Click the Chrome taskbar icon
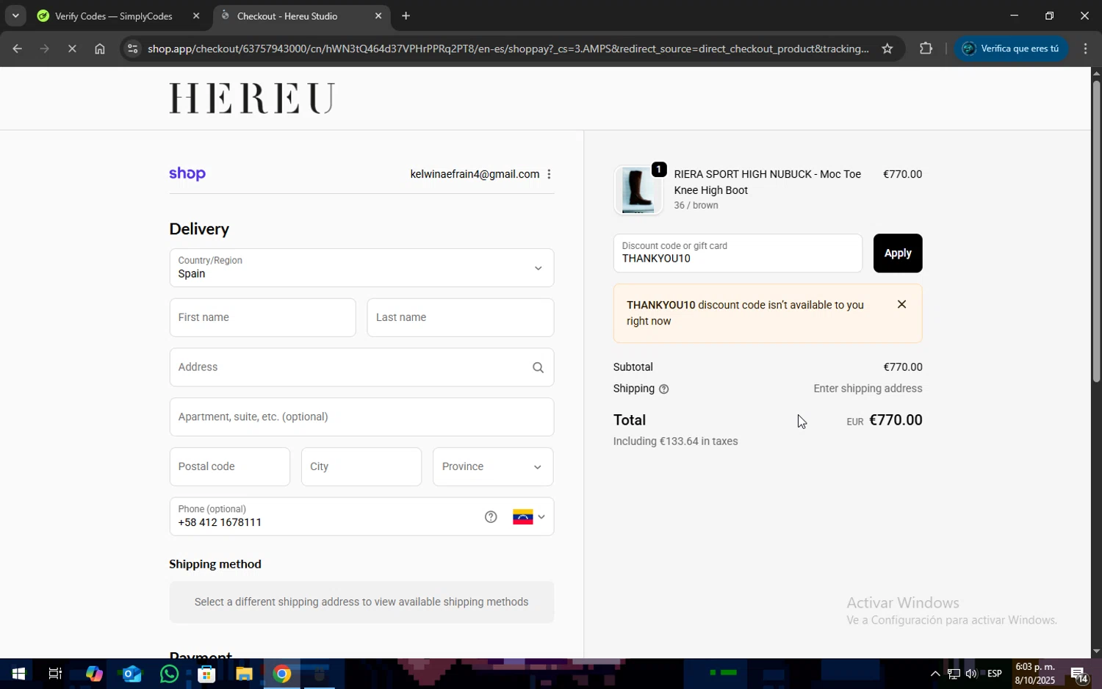The height and width of the screenshot is (689, 1102). [x=282, y=674]
